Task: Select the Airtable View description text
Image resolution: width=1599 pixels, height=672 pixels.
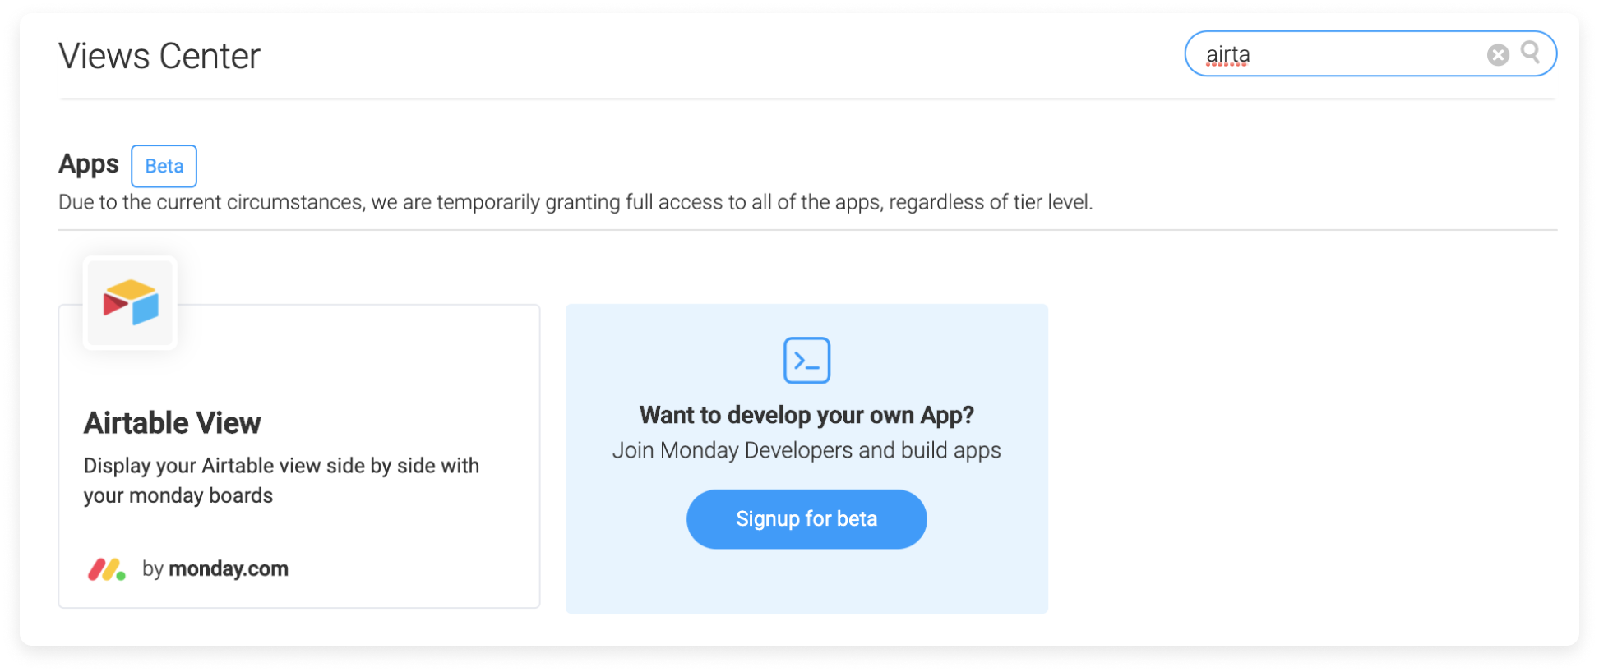Action: (281, 480)
